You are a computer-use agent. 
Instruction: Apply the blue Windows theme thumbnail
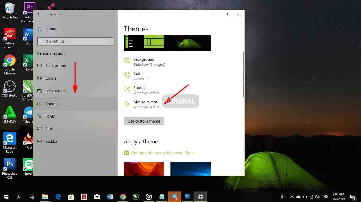(191, 169)
